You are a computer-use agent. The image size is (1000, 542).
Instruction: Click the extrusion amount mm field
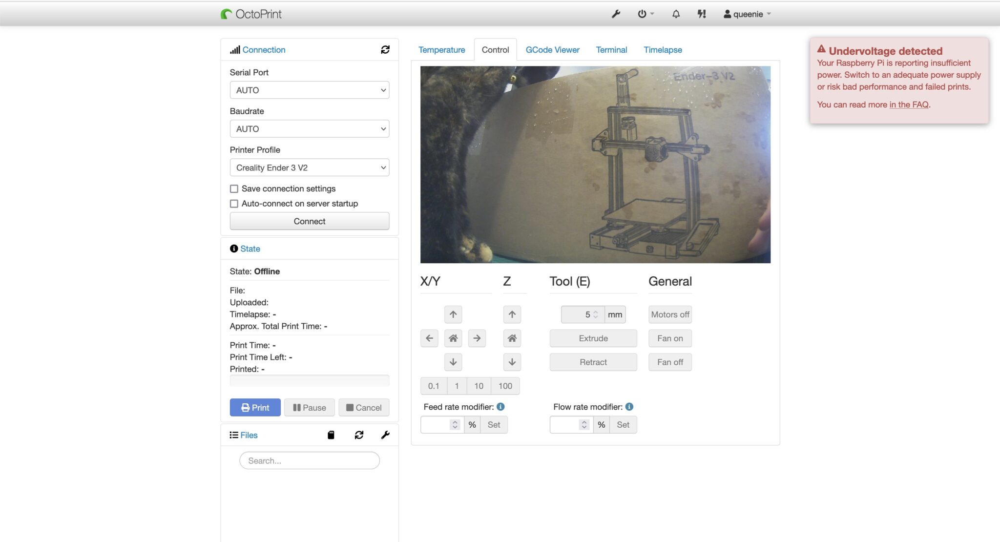point(583,314)
